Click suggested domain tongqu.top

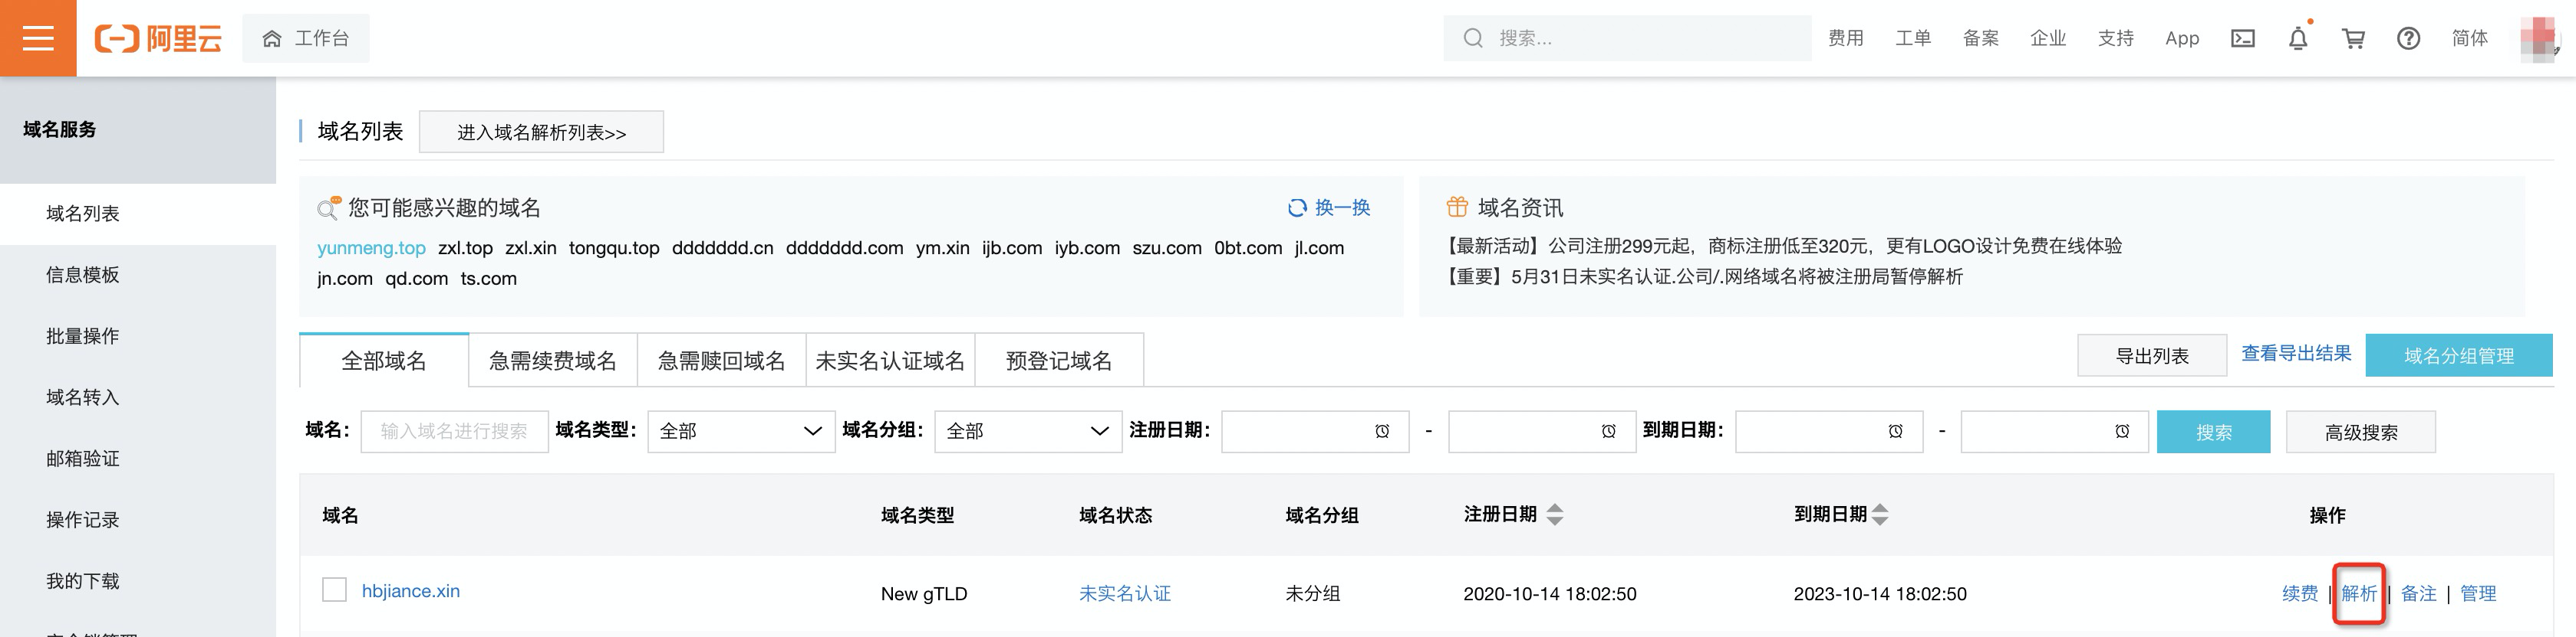[x=614, y=247]
